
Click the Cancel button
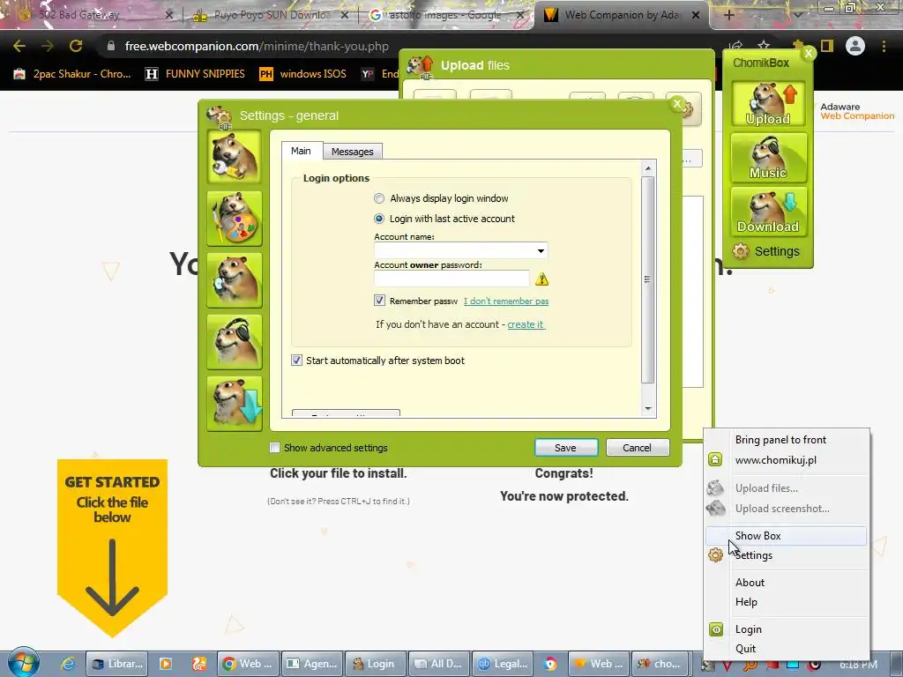pos(637,447)
